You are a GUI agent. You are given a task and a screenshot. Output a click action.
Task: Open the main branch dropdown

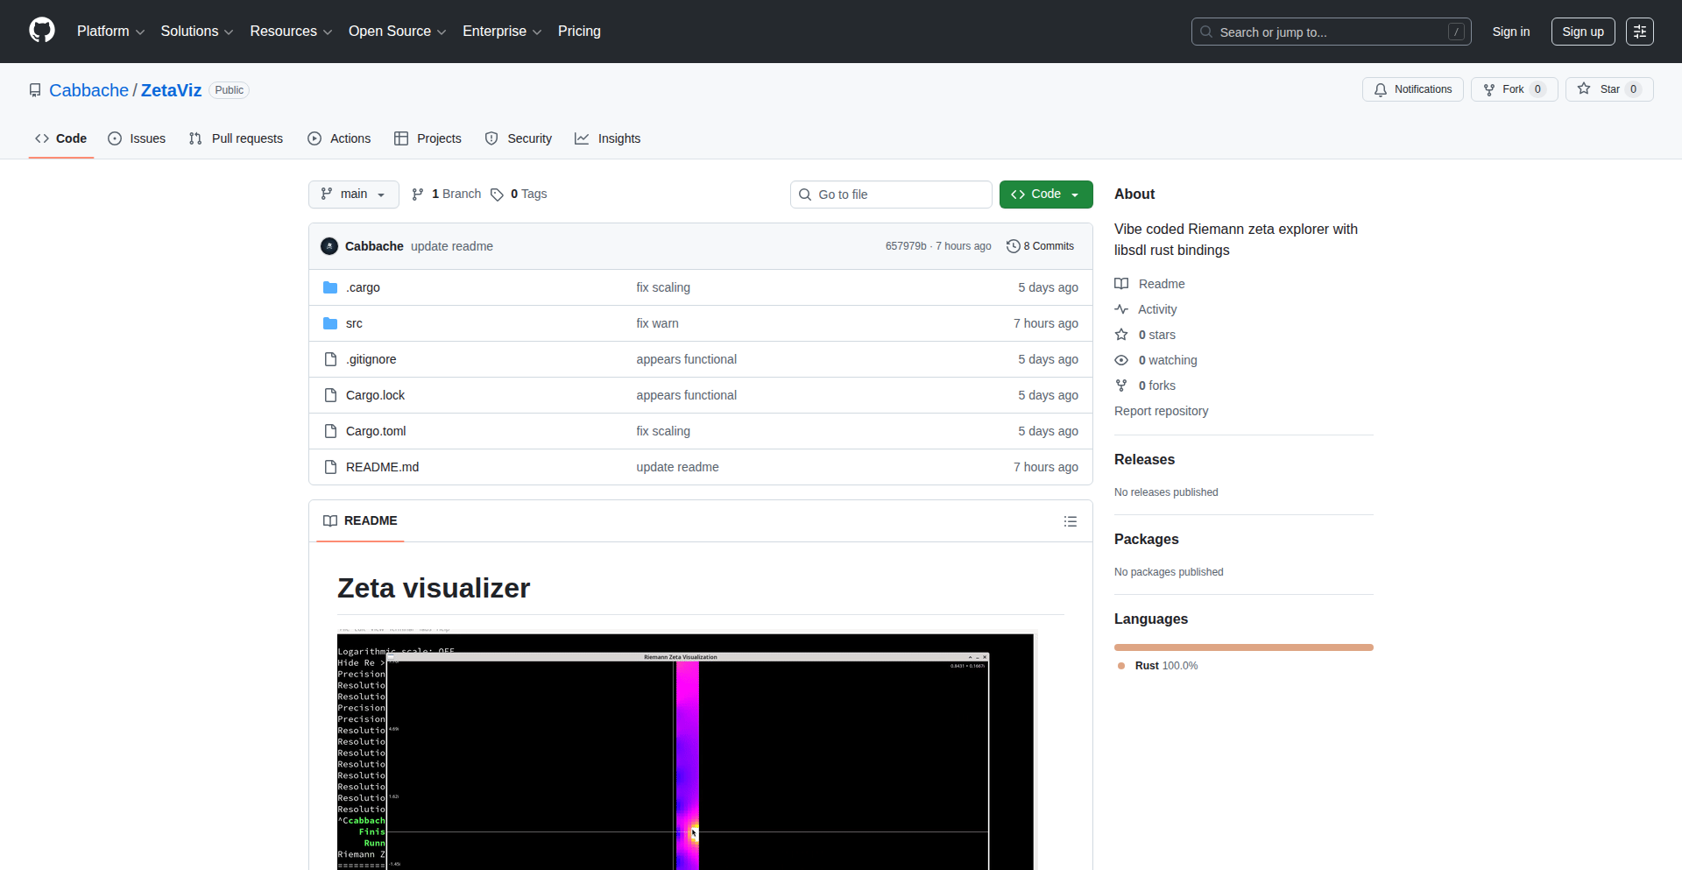tap(353, 195)
